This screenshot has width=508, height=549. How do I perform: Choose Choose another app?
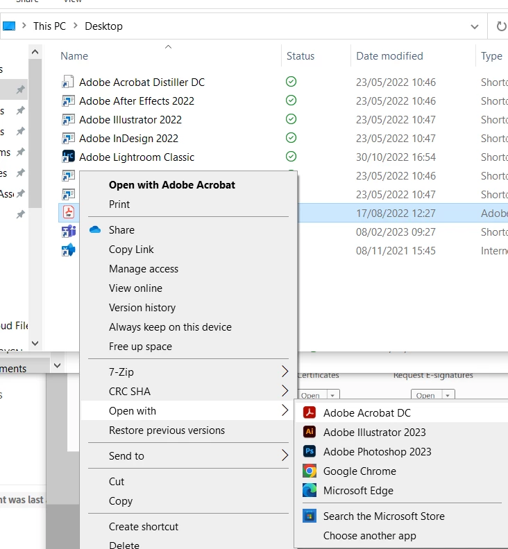(x=369, y=536)
